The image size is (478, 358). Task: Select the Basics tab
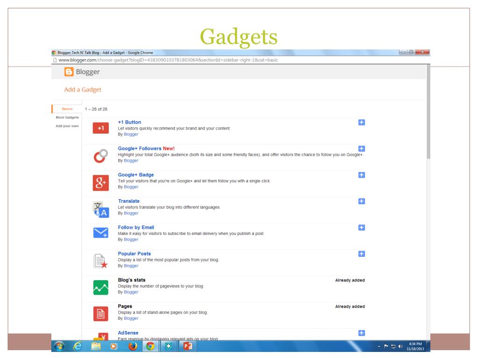tap(67, 109)
